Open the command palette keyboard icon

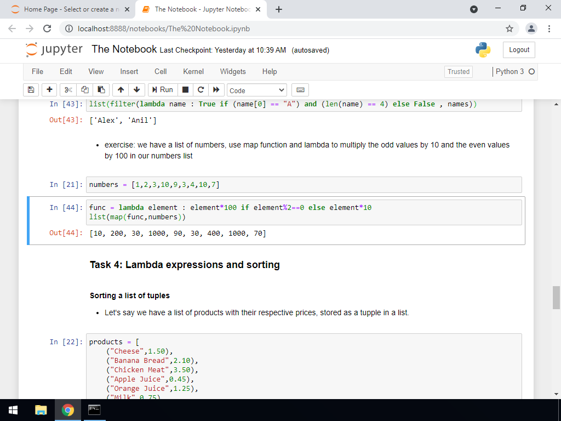point(300,90)
